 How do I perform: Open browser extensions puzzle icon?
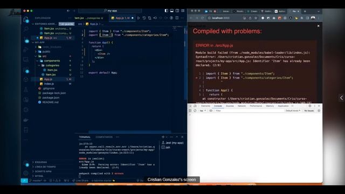302,18
